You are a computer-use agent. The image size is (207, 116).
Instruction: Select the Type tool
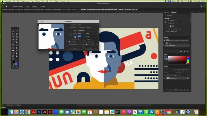[x=13, y=53]
